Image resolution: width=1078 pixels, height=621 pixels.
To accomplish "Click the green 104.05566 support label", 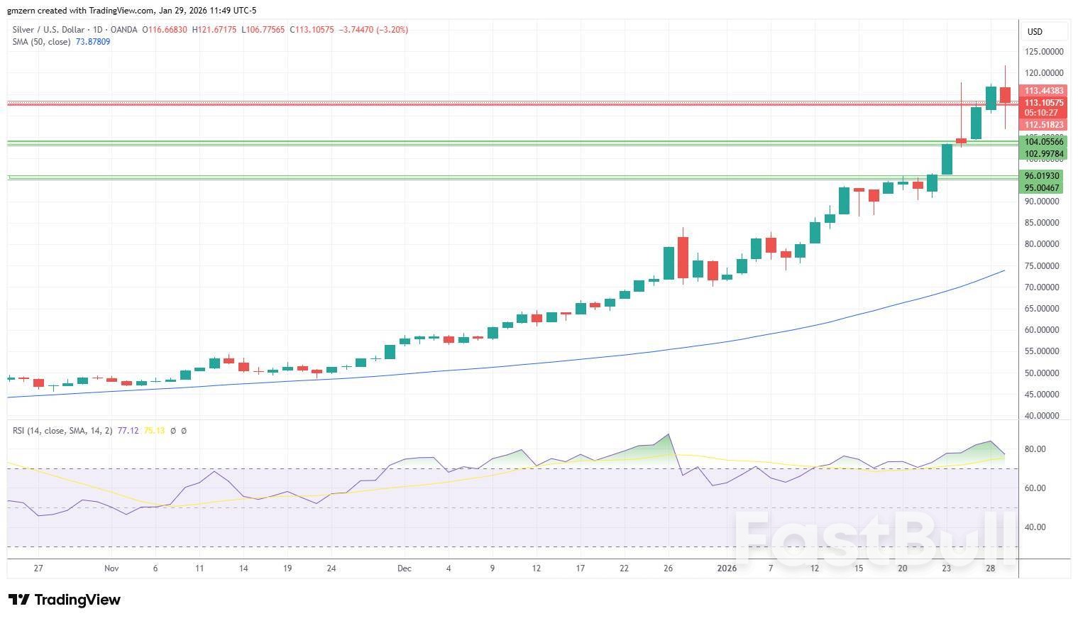I will 1043,142.
